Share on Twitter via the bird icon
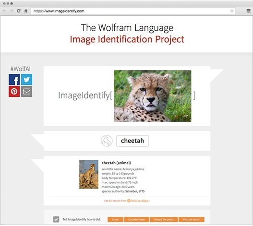253x226 pixels. [x=26, y=80]
